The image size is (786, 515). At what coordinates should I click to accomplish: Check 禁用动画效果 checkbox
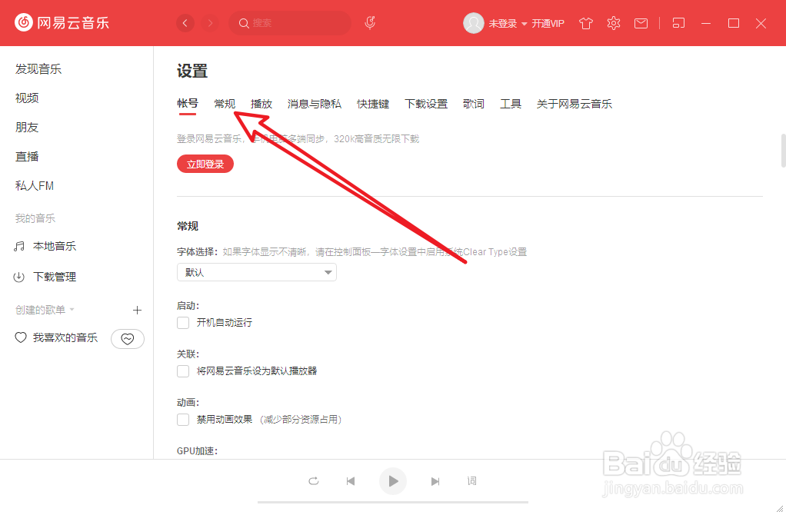click(183, 420)
